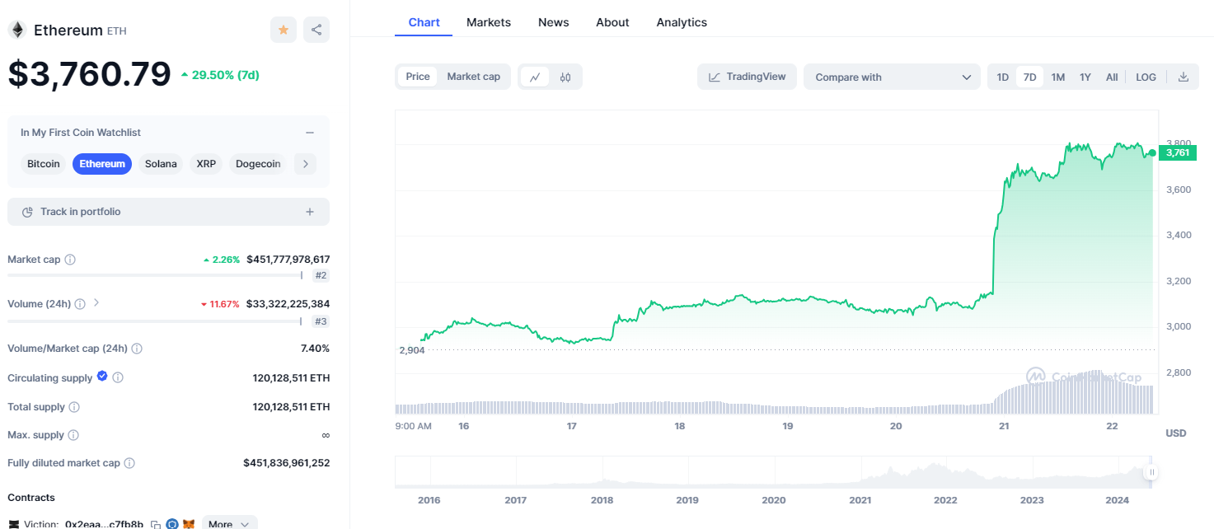Click the star watchlist icon

tap(284, 30)
